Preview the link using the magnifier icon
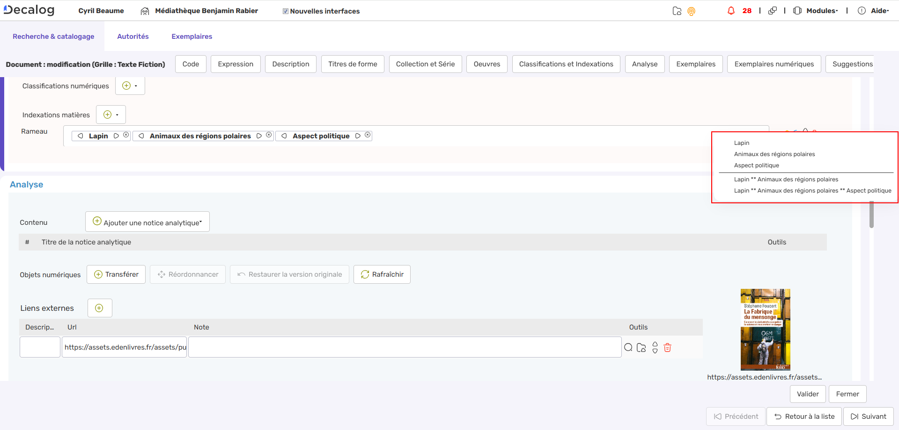Image resolution: width=899 pixels, height=430 pixels. (628, 347)
